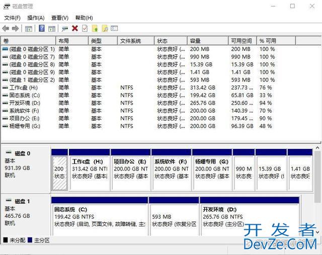Click the checkmark properties toolbar icon
322x255 pixels.
(85, 28)
